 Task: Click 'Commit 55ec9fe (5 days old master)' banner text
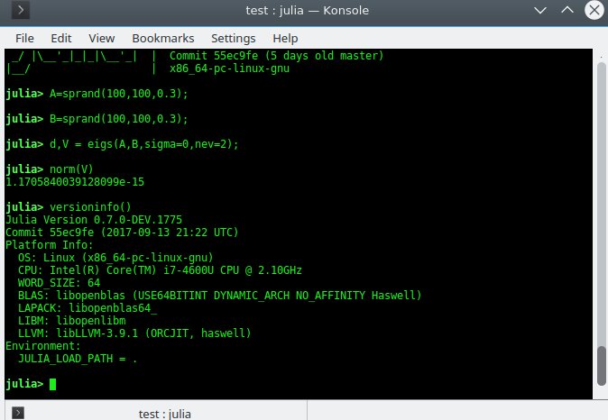tap(276, 56)
